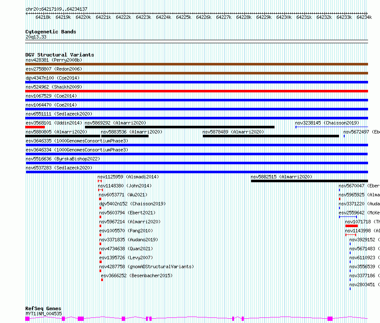Screen dimensions: 380x323
Task: Click the MYT1|NM_004535 gene label
Action: pyautogui.click(x=44, y=314)
